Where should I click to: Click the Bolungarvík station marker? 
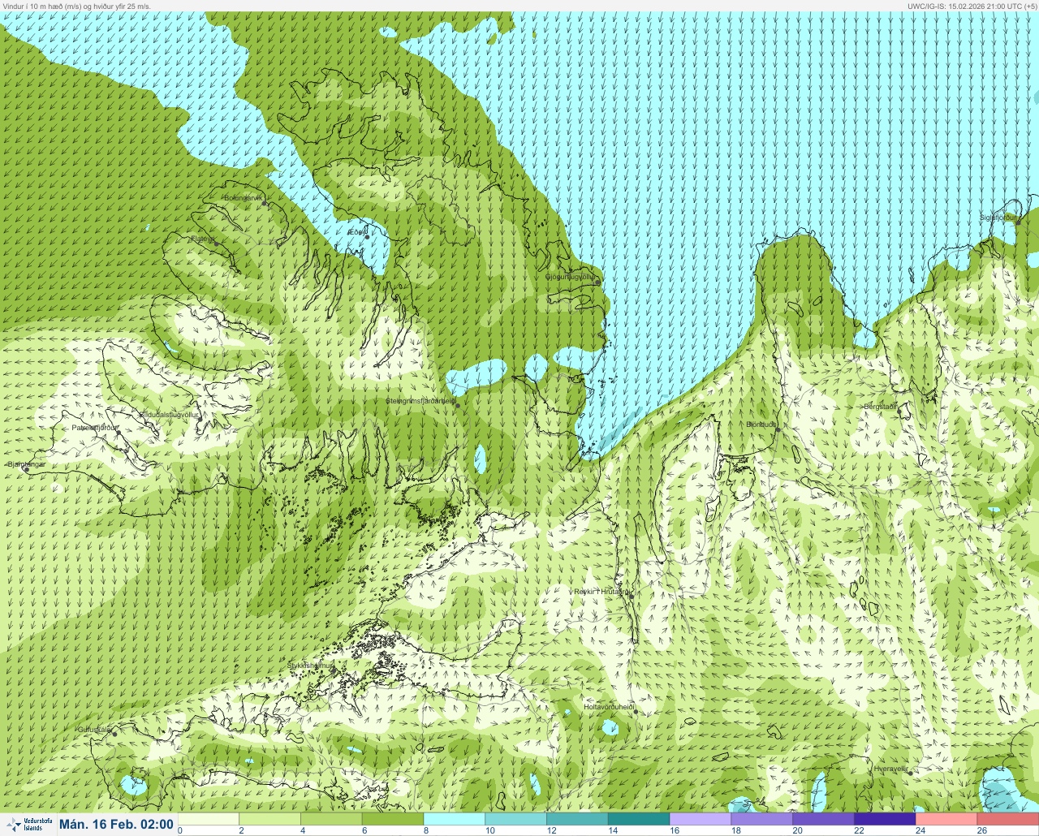[265, 203]
